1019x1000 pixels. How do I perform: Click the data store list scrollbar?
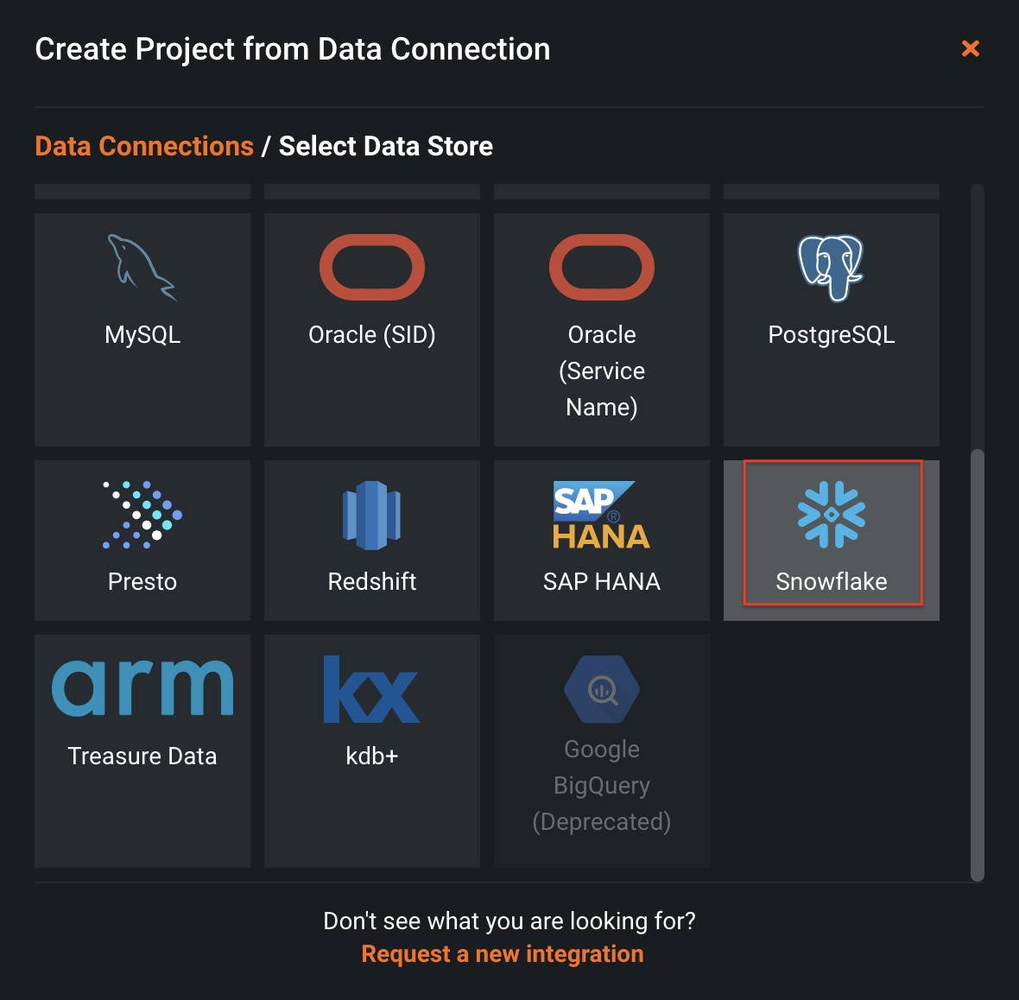pos(978,663)
